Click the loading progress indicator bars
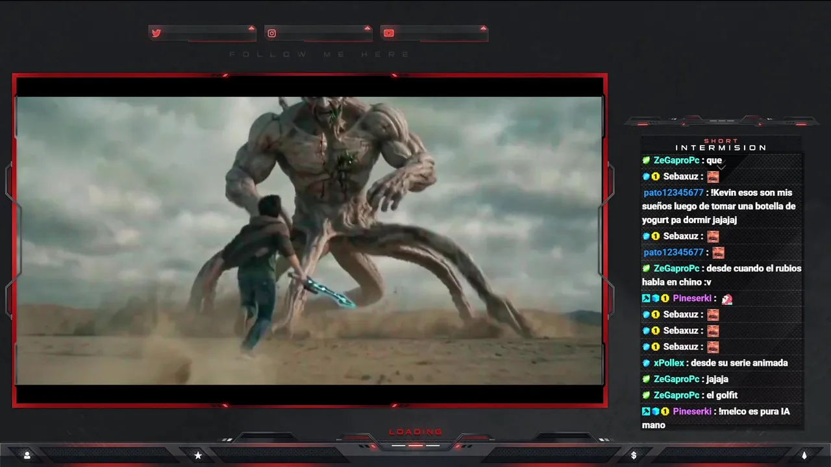 415,446
